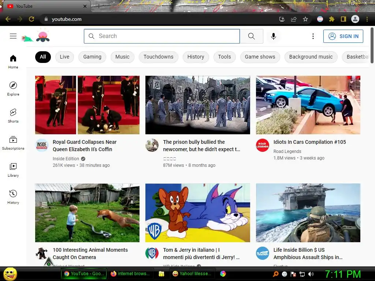Open The prison bully video title
Image resolution: width=375 pixels, height=281 pixels.
tap(202, 146)
